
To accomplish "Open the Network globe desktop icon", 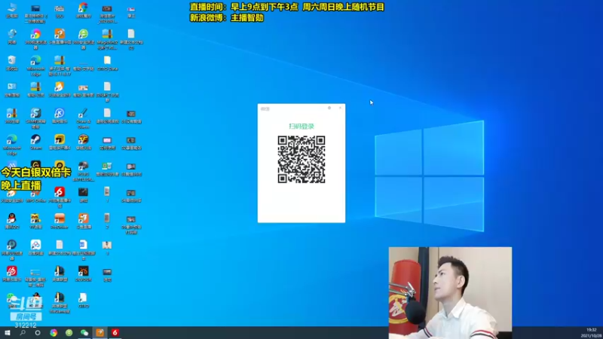I will (12, 36).
